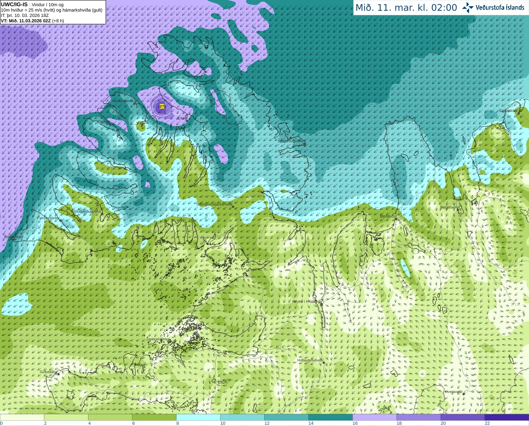Click the Bolungarvík station label
The width and height of the screenshot is (529, 426).
[123, 101]
